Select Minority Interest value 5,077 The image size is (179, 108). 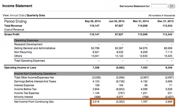120,97
